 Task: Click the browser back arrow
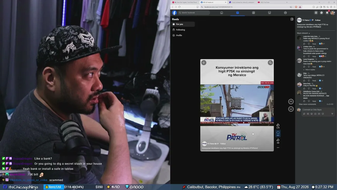[x=173, y=7]
